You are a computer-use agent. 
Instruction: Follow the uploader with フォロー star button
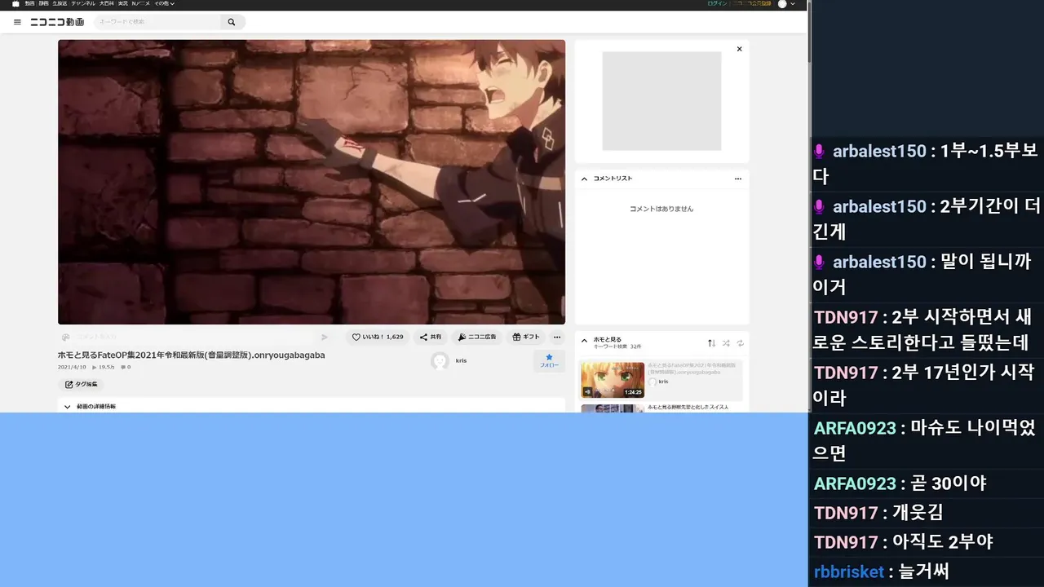550,360
